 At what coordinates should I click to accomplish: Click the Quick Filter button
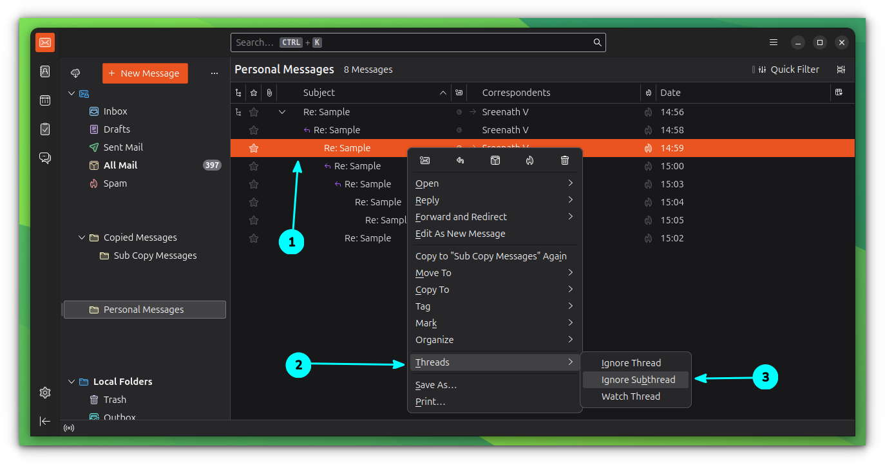click(787, 70)
